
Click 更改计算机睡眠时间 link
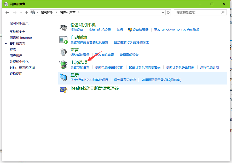[x=180, y=67]
